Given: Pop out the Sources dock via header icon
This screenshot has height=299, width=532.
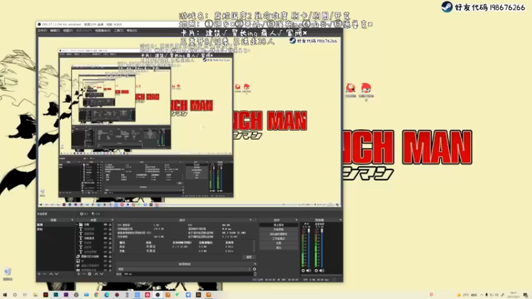Looking at the screenshot, I should [x=112, y=220].
